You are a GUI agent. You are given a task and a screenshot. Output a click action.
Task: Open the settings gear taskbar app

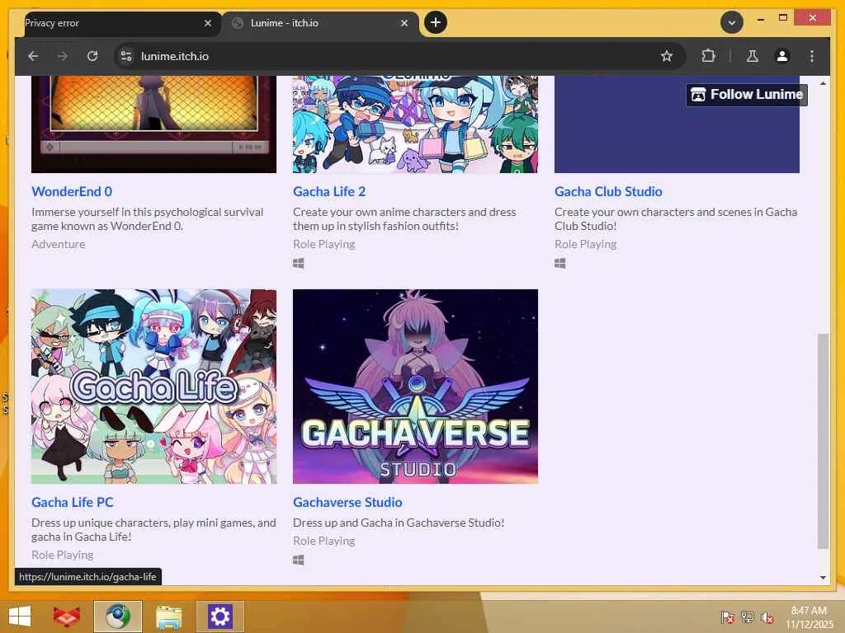[x=220, y=617]
